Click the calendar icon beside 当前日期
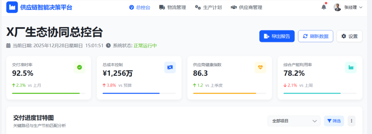 (x=8, y=46)
